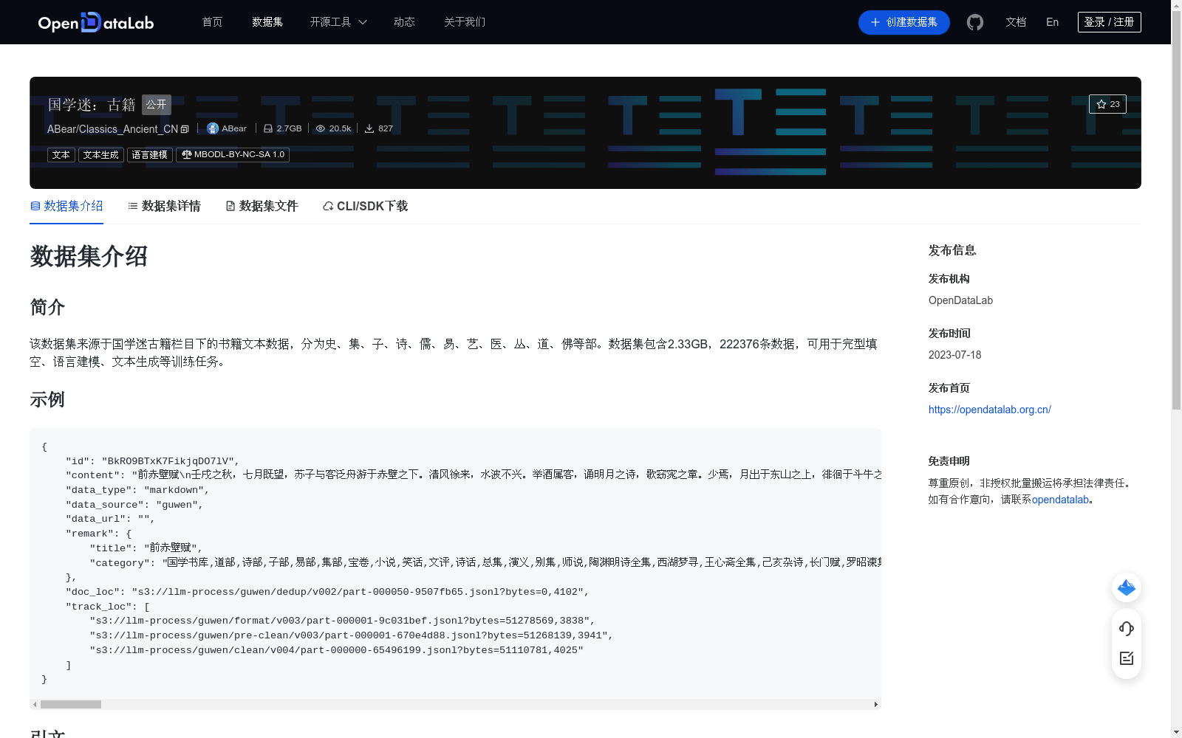Click the left arrow of code scrollbar
The width and height of the screenshot is (1182, 738).
35,705
